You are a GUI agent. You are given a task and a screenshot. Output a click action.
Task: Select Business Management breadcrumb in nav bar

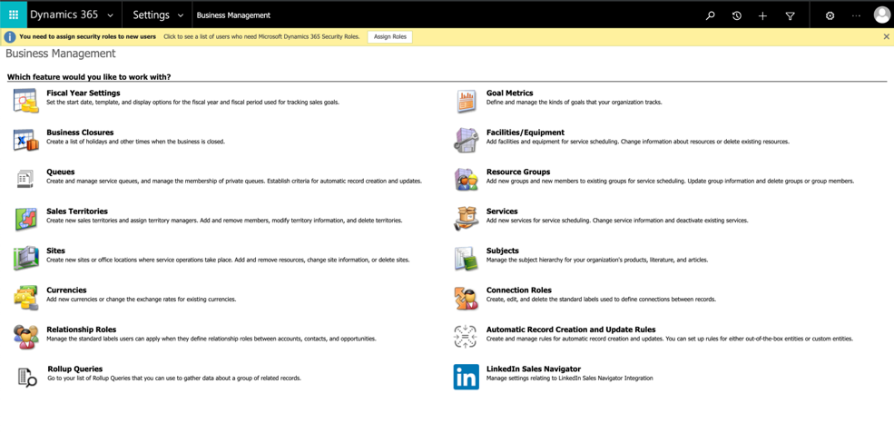(234, 15)
